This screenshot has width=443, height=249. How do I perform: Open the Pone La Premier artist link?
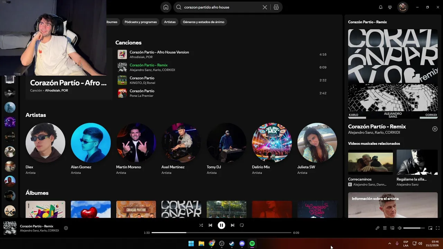142,96
